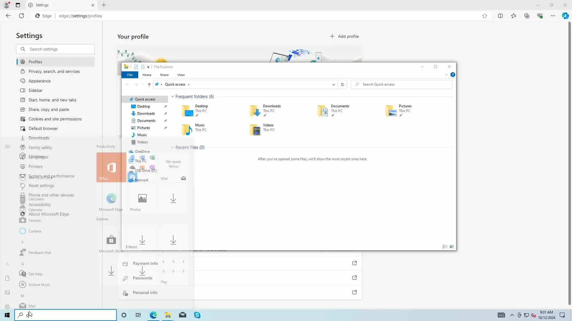Open Copilot icon in Edge toolbar

tap(565, 16)
